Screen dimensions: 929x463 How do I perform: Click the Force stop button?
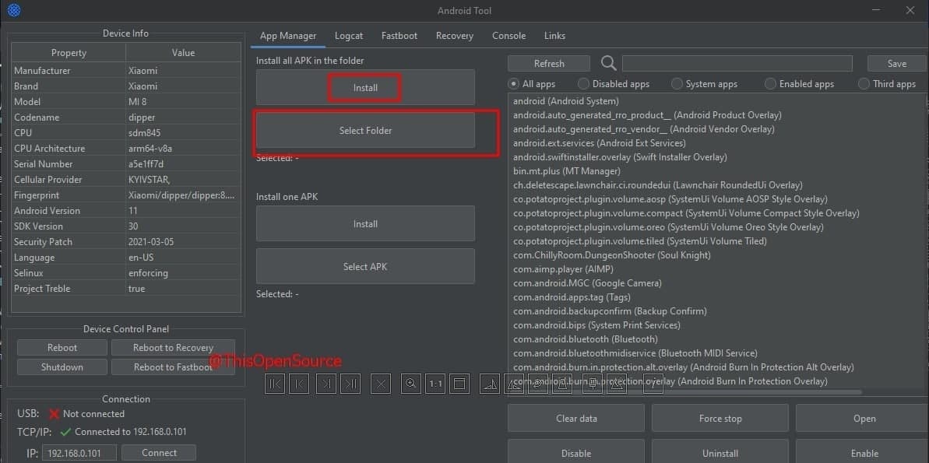point(720,418)
